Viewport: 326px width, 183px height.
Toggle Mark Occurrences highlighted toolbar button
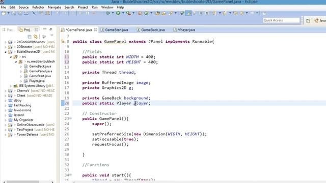188,13
